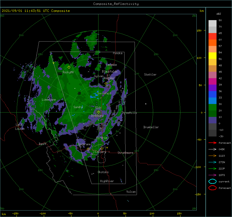This screenshot has height=217, width=232.
Task: Click the Sundre city label
Action: tap(78, 107)
